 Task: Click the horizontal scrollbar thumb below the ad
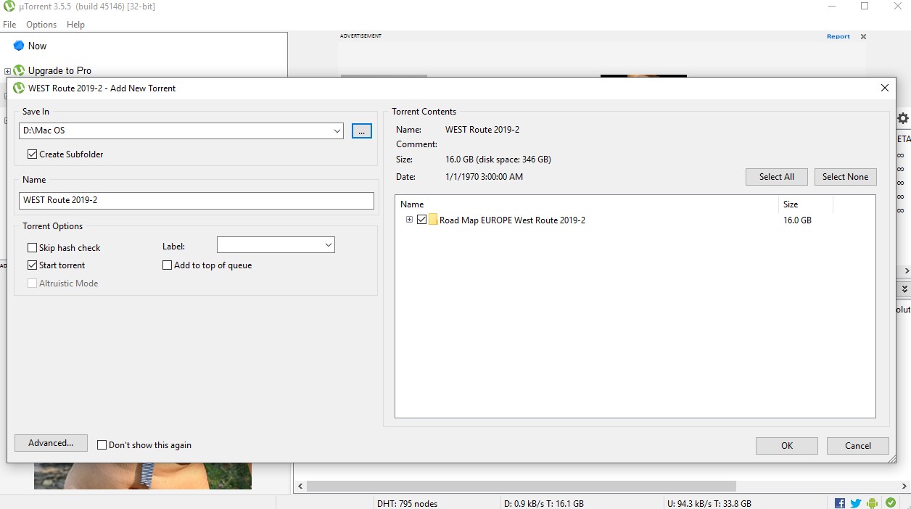pyautogui.click(x=521, y=486)
